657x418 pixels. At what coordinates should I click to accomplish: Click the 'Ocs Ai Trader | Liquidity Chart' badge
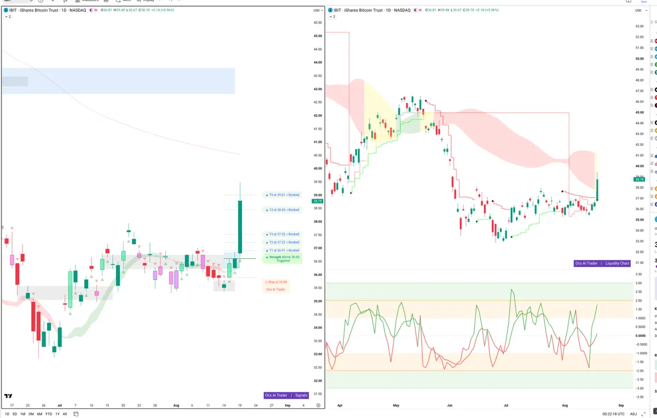coord(602,263)
